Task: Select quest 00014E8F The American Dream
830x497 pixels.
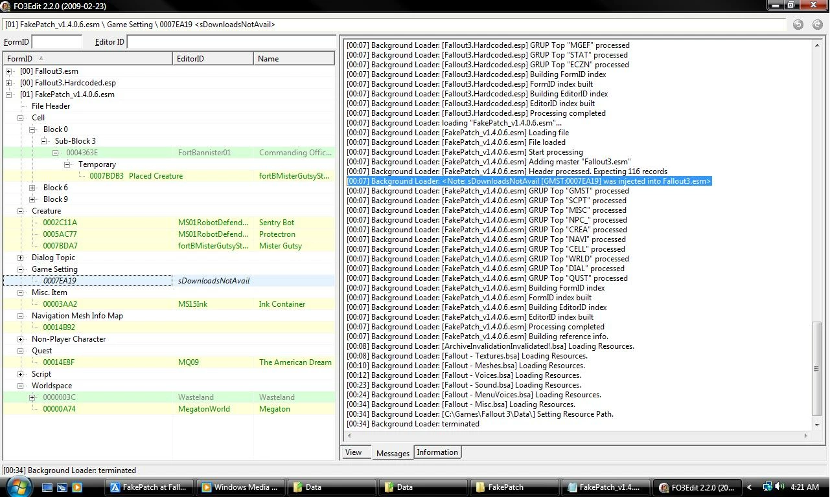Action: click(x=168, y=362)
